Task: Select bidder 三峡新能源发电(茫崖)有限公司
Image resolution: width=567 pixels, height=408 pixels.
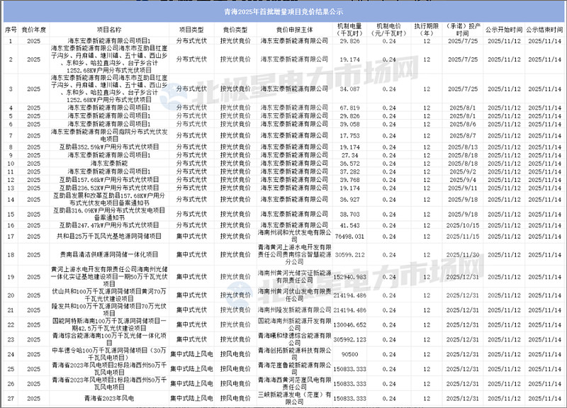Action: click(294, 398)
